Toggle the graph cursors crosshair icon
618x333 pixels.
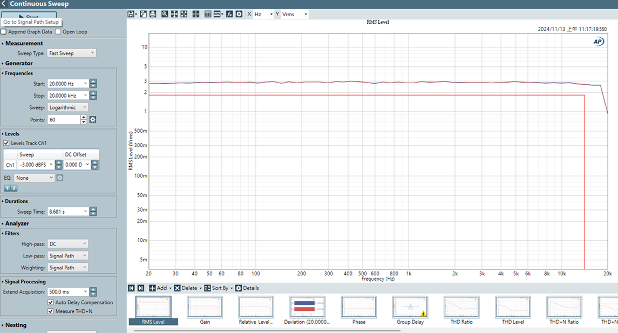[x=196, y=14]
